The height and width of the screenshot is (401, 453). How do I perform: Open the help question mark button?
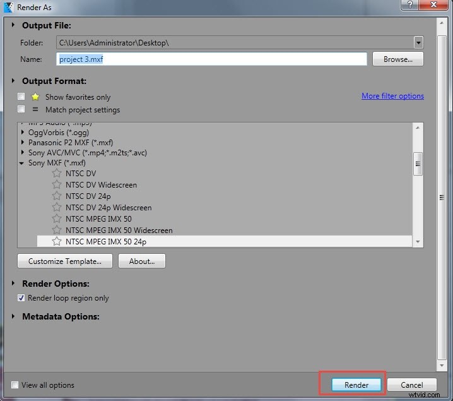click(x=409, y=4)
